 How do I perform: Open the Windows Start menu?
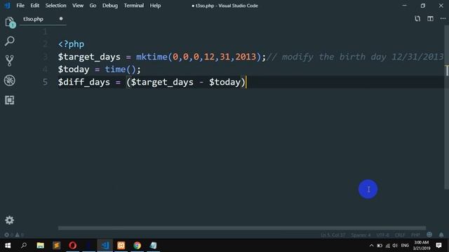point(8,245)
